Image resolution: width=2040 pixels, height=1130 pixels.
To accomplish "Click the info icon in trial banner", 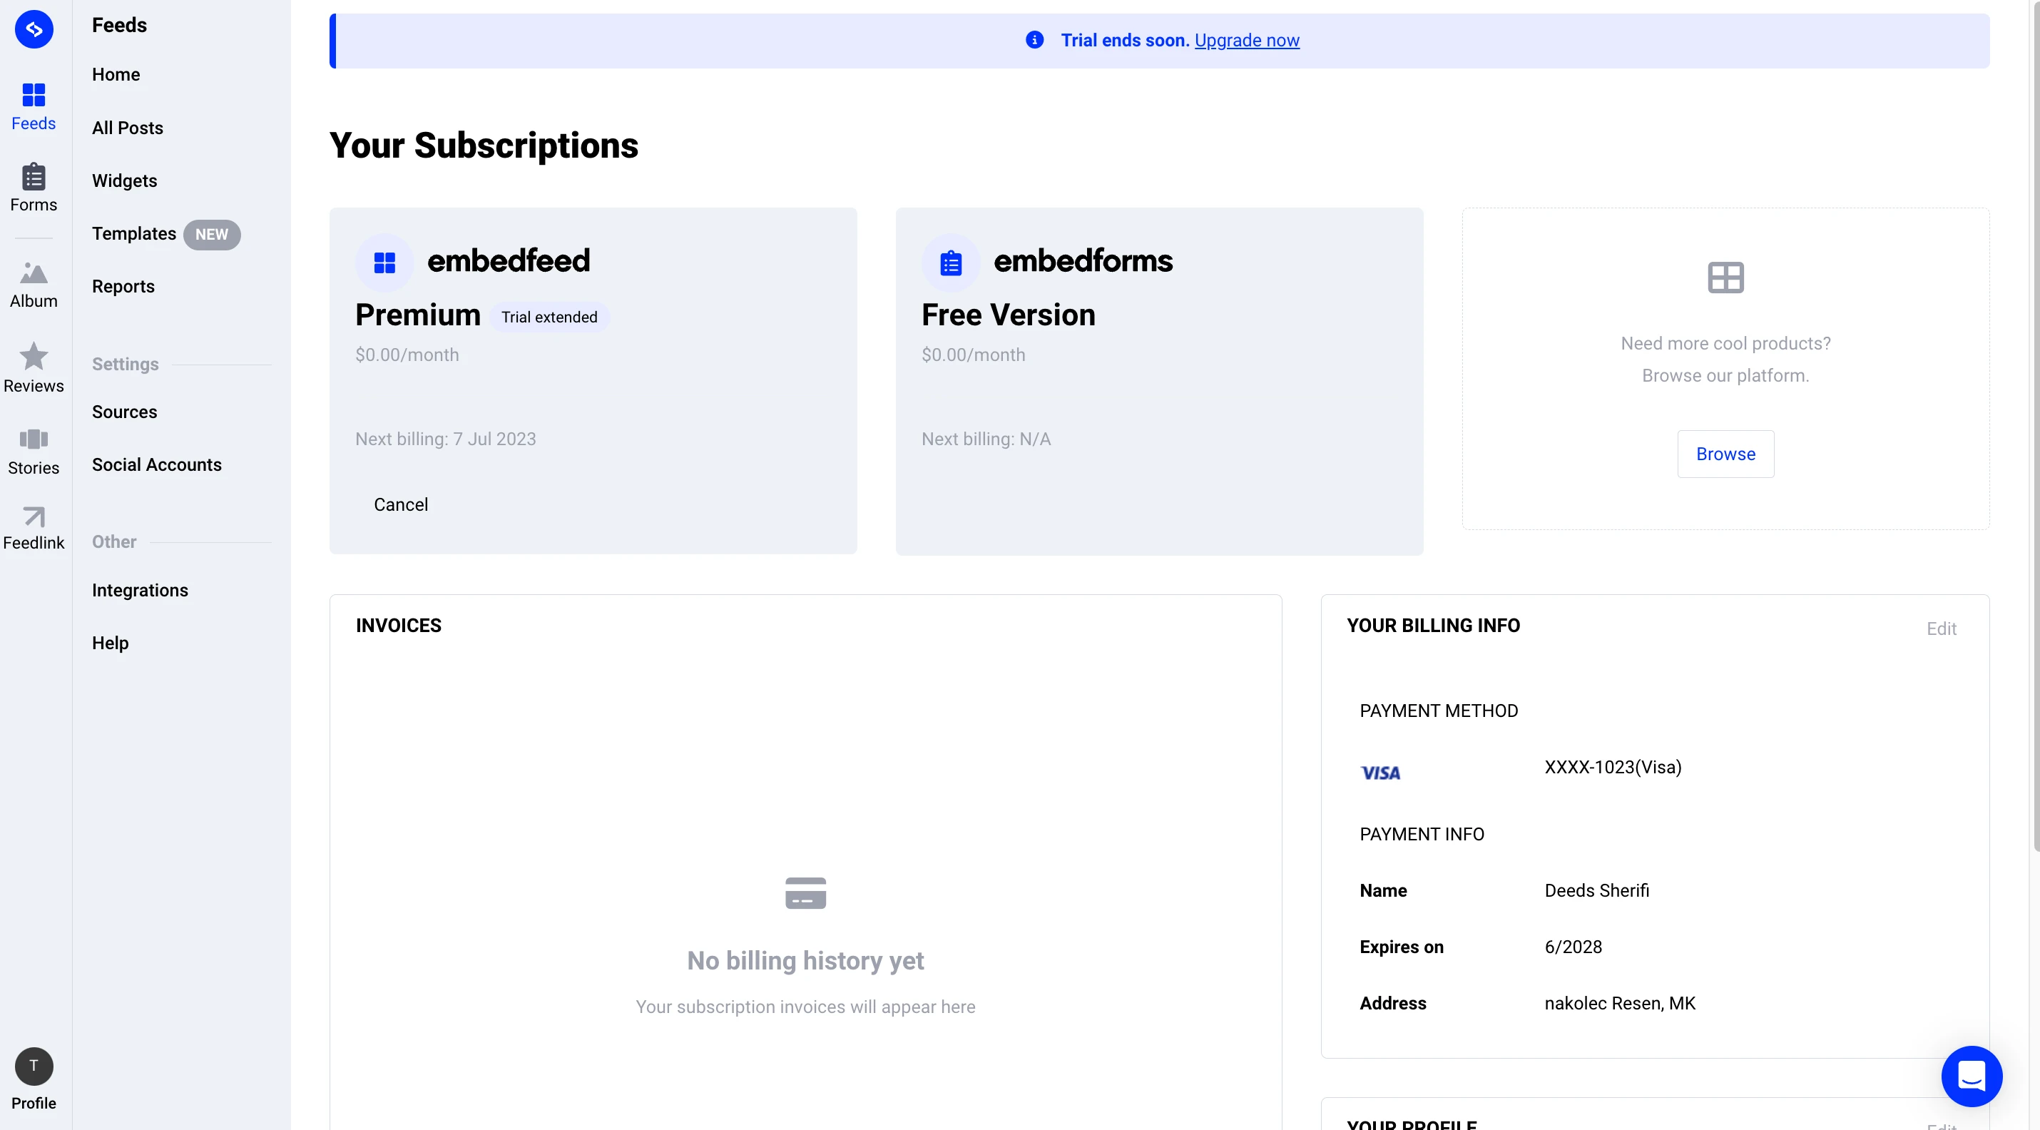I will (1034, 40).
